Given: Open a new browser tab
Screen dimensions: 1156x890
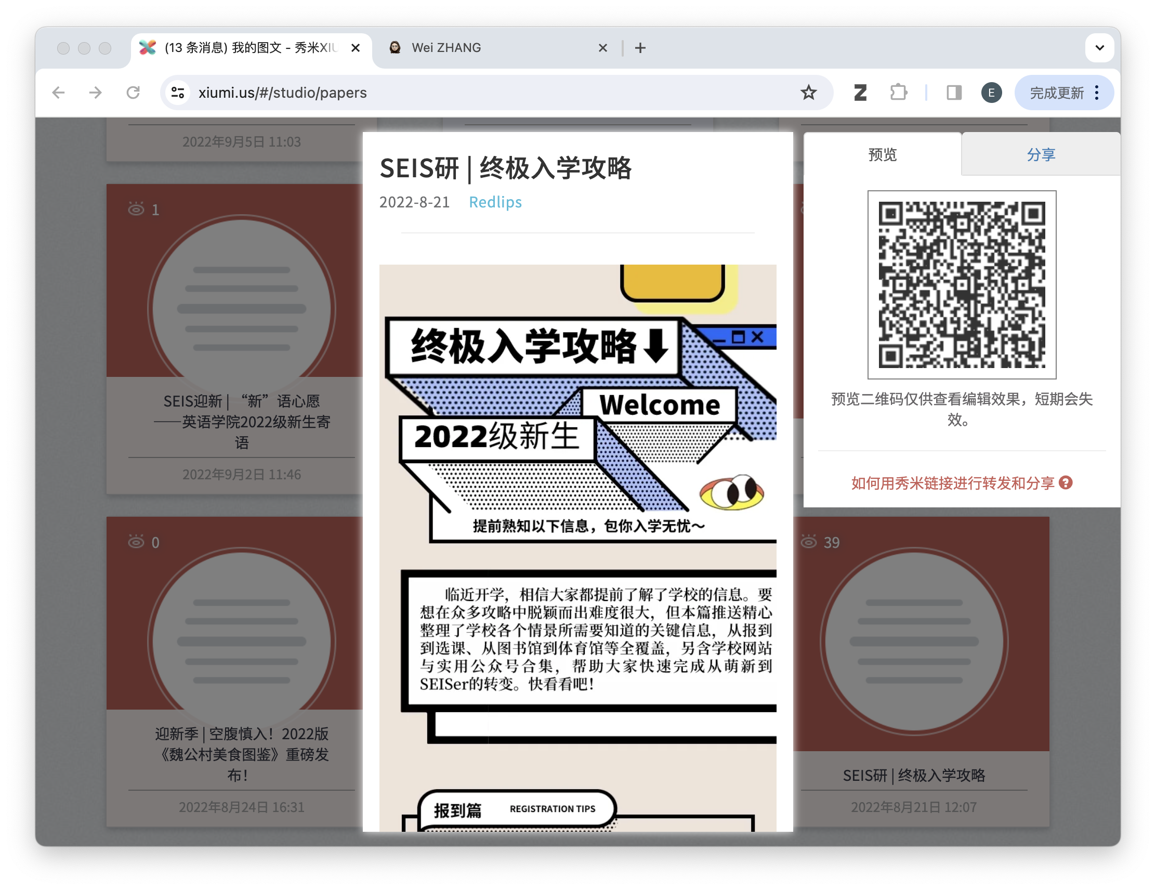Looking at the screenshot, I should [x=640, y=48].
